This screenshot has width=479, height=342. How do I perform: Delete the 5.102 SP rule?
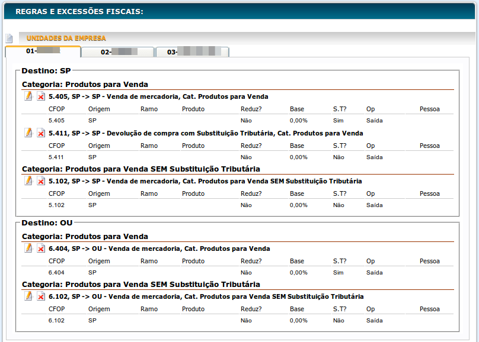pos(41,181)
